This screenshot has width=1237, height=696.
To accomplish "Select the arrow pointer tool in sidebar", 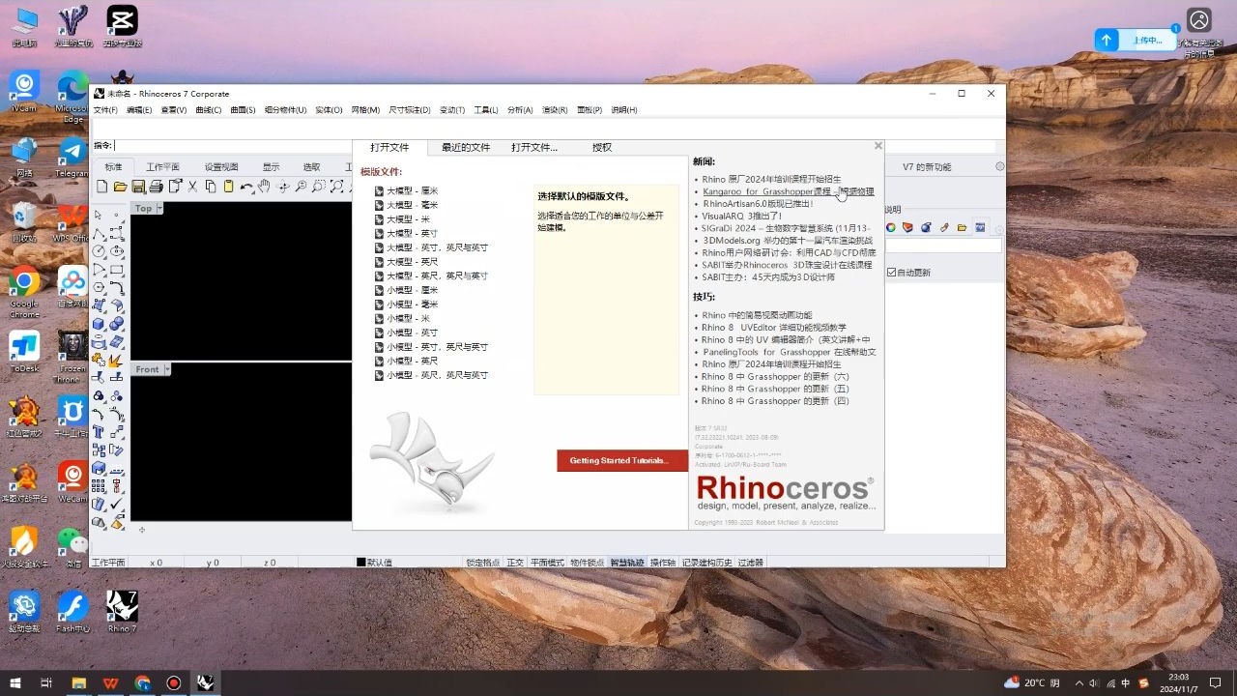I will coord(98,215).
